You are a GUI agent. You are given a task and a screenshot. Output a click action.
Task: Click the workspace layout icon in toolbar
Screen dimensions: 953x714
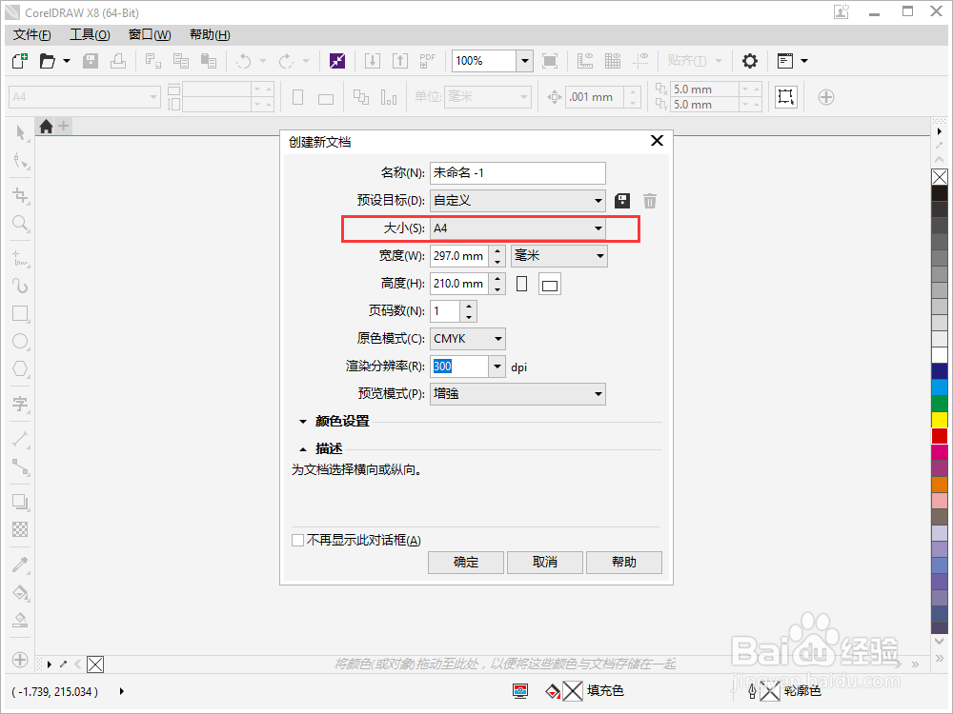point(785,61)
